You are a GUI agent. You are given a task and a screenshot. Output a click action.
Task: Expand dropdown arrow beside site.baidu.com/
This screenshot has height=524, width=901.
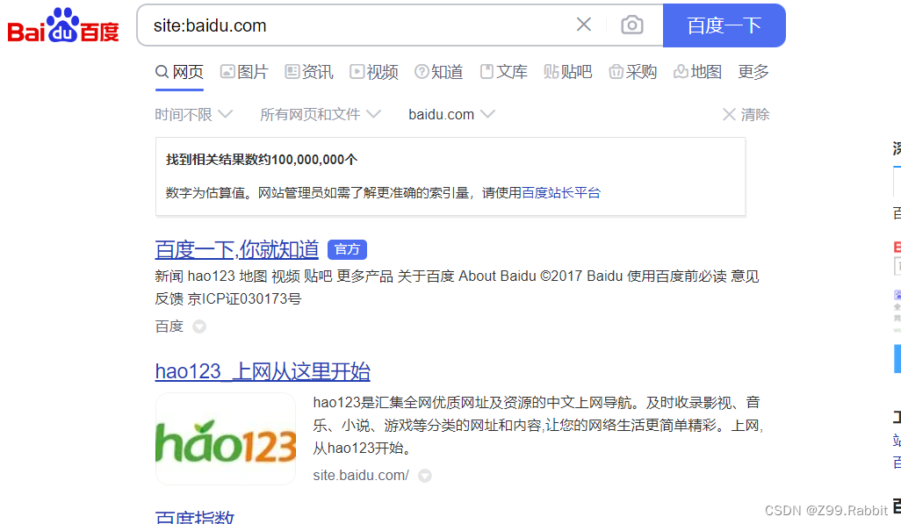click(425, 476)
